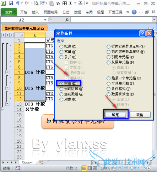Switch to Page Layout view icon
Image resolution: width=157 pixels, height=172 pixels.
pyautogui.click(x=90, y=168)
